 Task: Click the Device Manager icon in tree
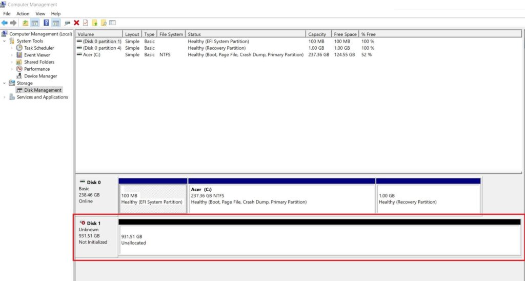[x=19, y=76]
